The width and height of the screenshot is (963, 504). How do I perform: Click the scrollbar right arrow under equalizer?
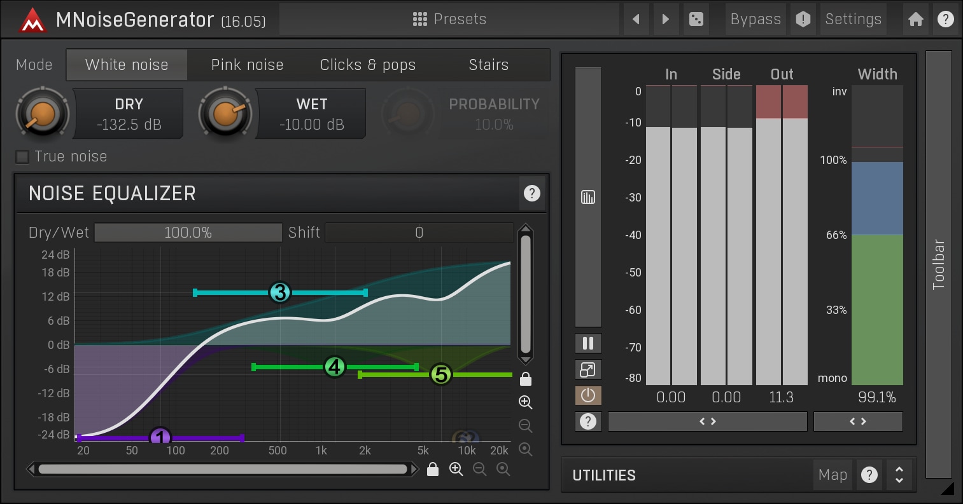(415, 469)
